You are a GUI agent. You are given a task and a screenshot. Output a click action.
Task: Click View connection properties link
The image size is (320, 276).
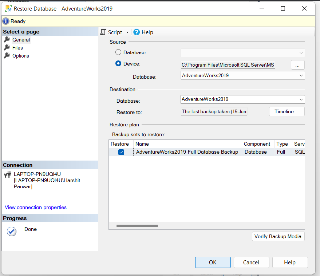pyautogui.click(x=36, y=207)
